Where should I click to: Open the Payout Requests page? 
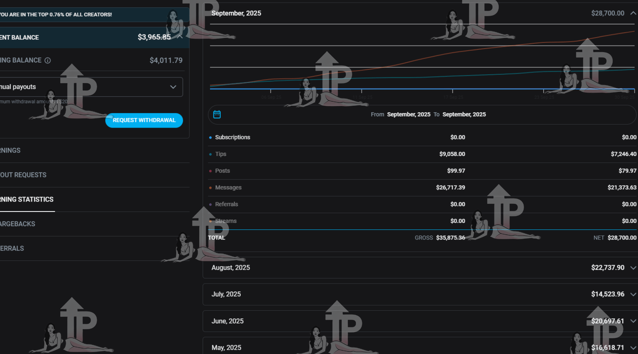click(x=23, y=175)
